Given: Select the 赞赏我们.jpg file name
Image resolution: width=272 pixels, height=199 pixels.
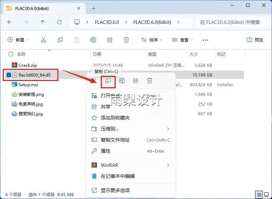Looking at the screenshot, I should [31, 114].
